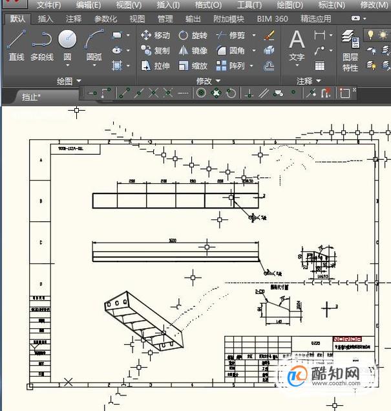Image resolution: width=391 pixels, height=411 pixels.
Task: Click the Leader annotation icon
Action: 319,50
